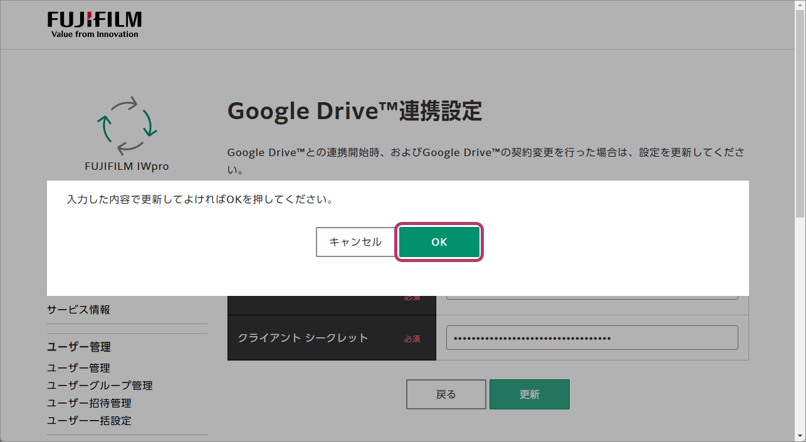Screen dimensions: 806x442
Task: Click the vertical scrollbar thumb
Action: (800, 113)
